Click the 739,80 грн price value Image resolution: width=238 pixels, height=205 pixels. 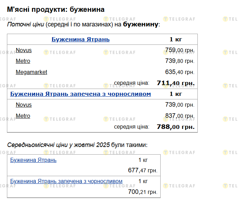click(179, 61)
